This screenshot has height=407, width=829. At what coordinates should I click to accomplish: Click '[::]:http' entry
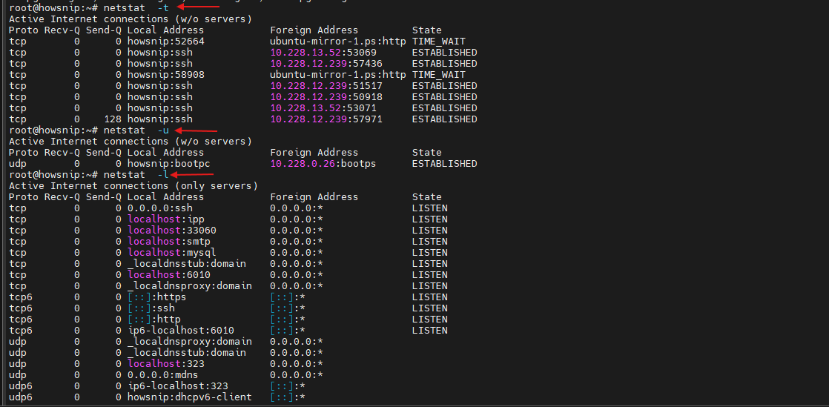tap(153, 319)
